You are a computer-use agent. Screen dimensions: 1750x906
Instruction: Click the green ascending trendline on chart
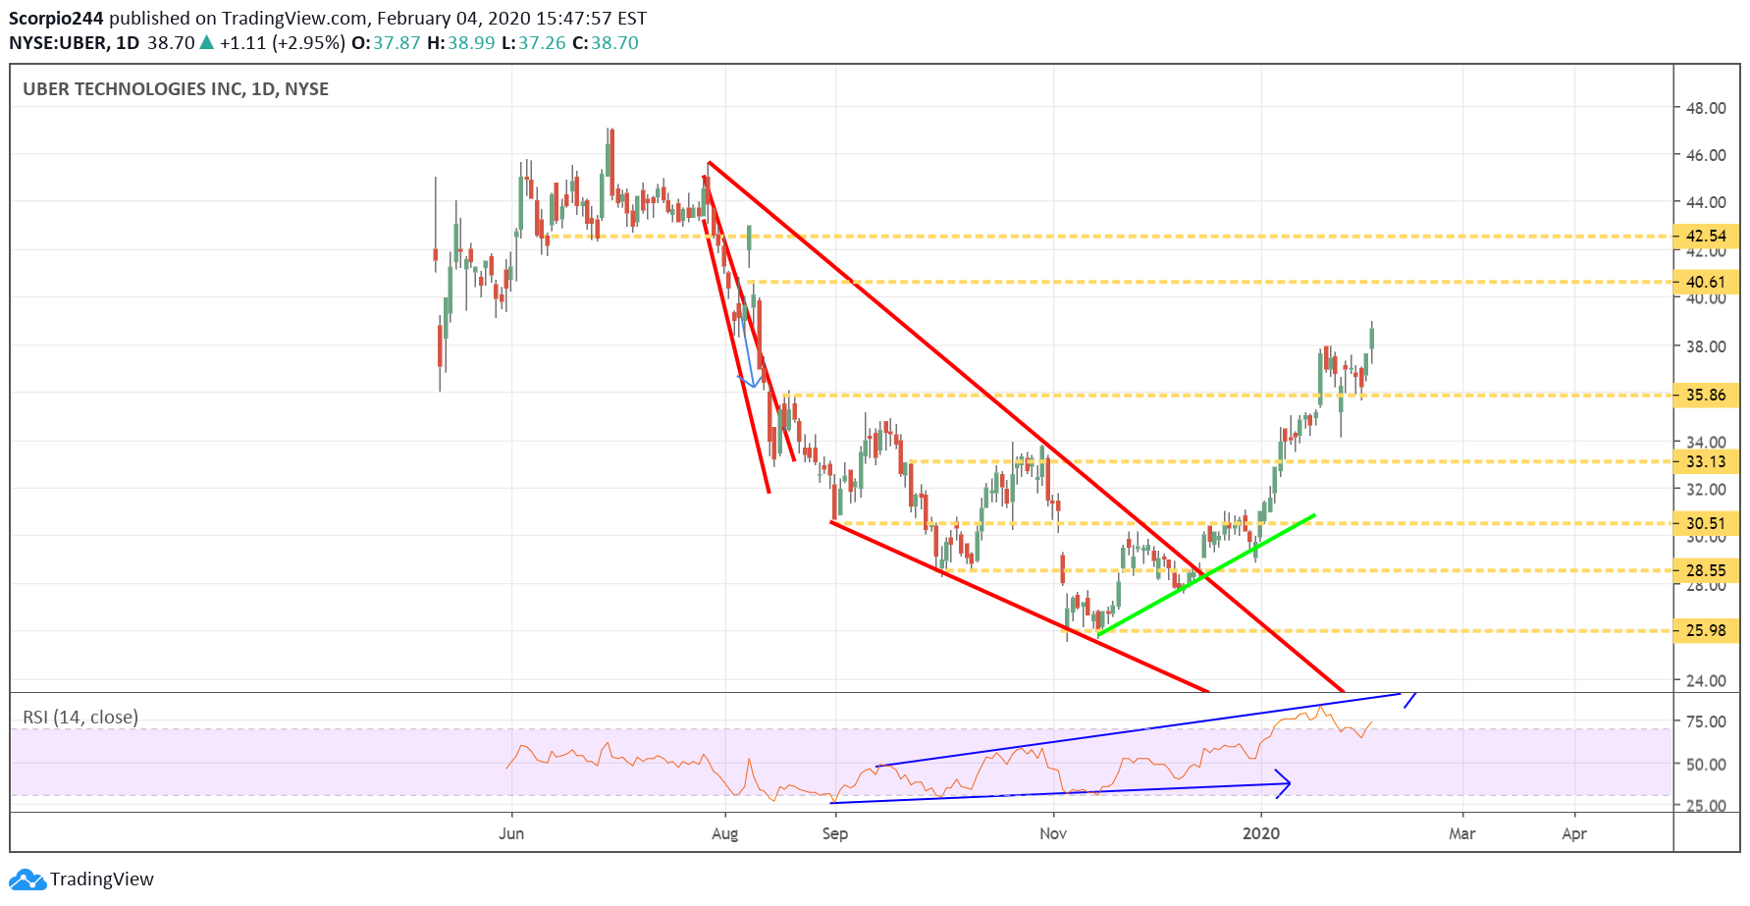click(1205, 575)
